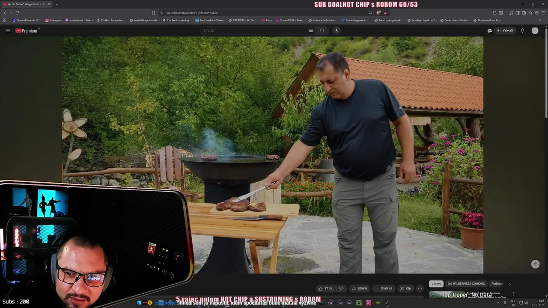Open more actions ellipsis under video
Screen dimensions: 548x308
pos(420,288)
